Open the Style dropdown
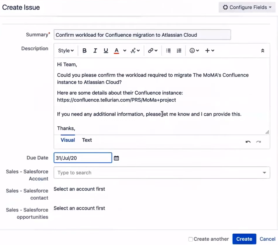 (66, 51)
